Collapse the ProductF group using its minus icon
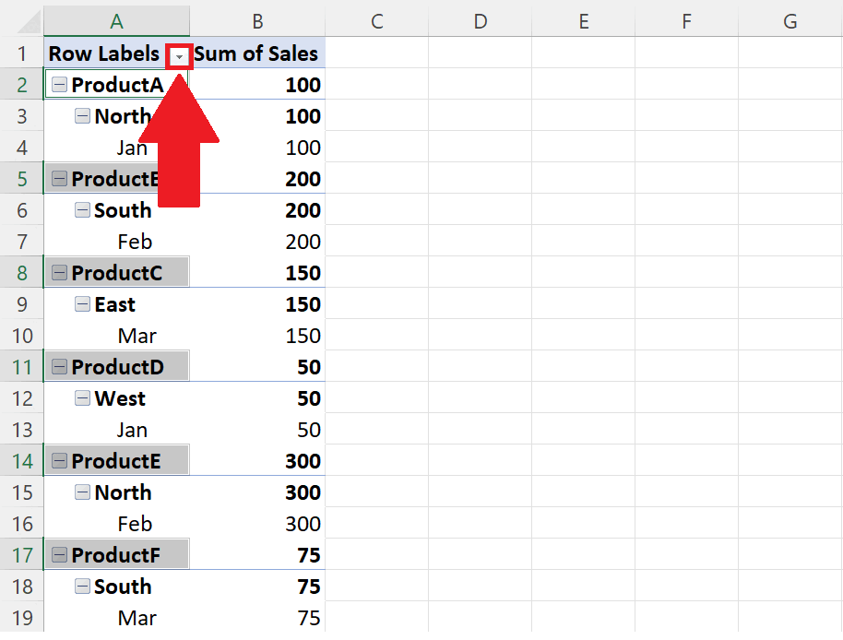The height and width of the screenshot is (640, 843). pos(59,554)
